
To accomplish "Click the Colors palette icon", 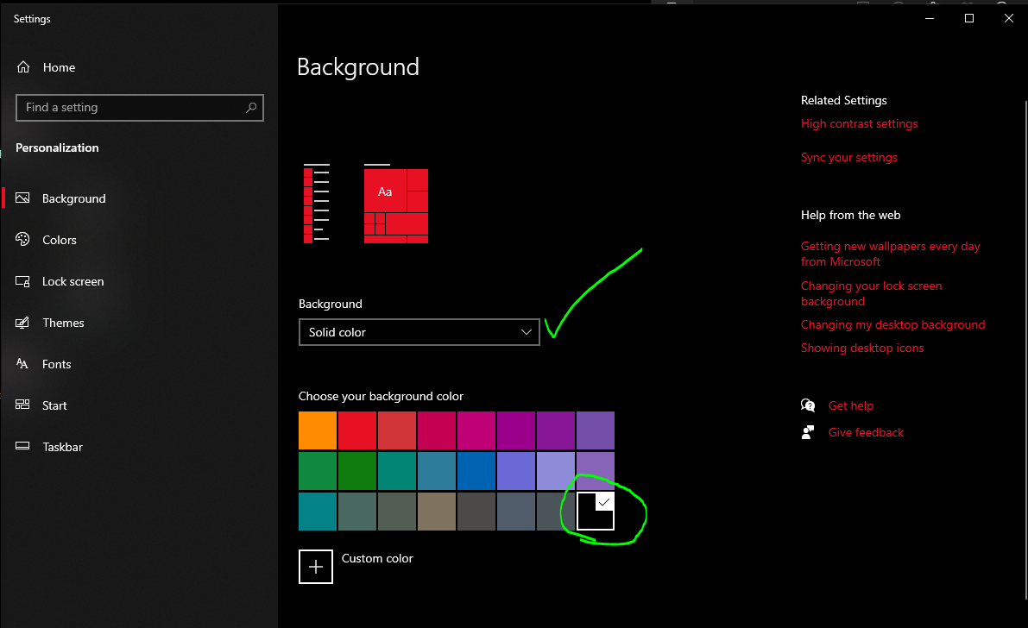I will pyautogui.click(x=23, y=240).
